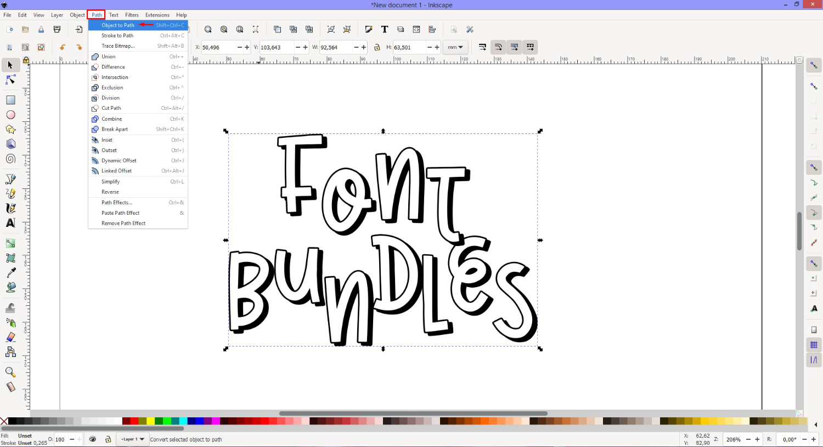Click the X coordinate input field

tap(218, 47)
